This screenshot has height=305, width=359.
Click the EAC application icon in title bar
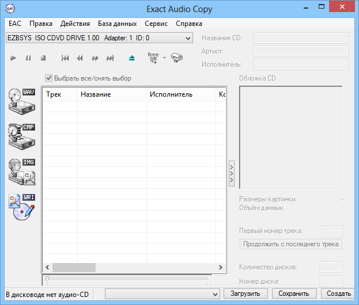point(10,9)
